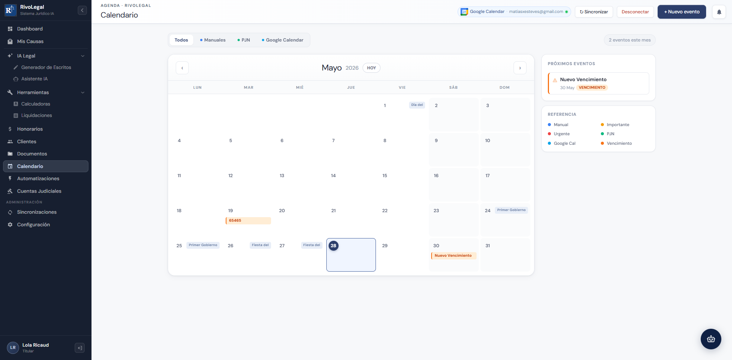This screenshot has height=360, width=732.
Task: Open the Honorarios section
Action: tap(46, 129)
